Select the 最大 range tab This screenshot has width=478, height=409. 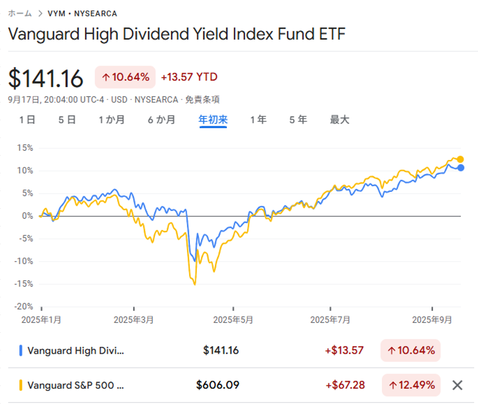339,120
